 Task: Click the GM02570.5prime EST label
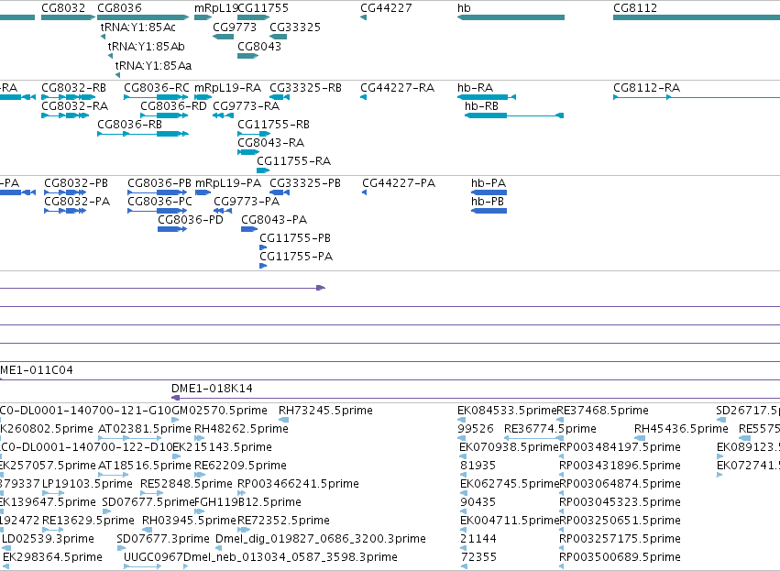point(219,411)
